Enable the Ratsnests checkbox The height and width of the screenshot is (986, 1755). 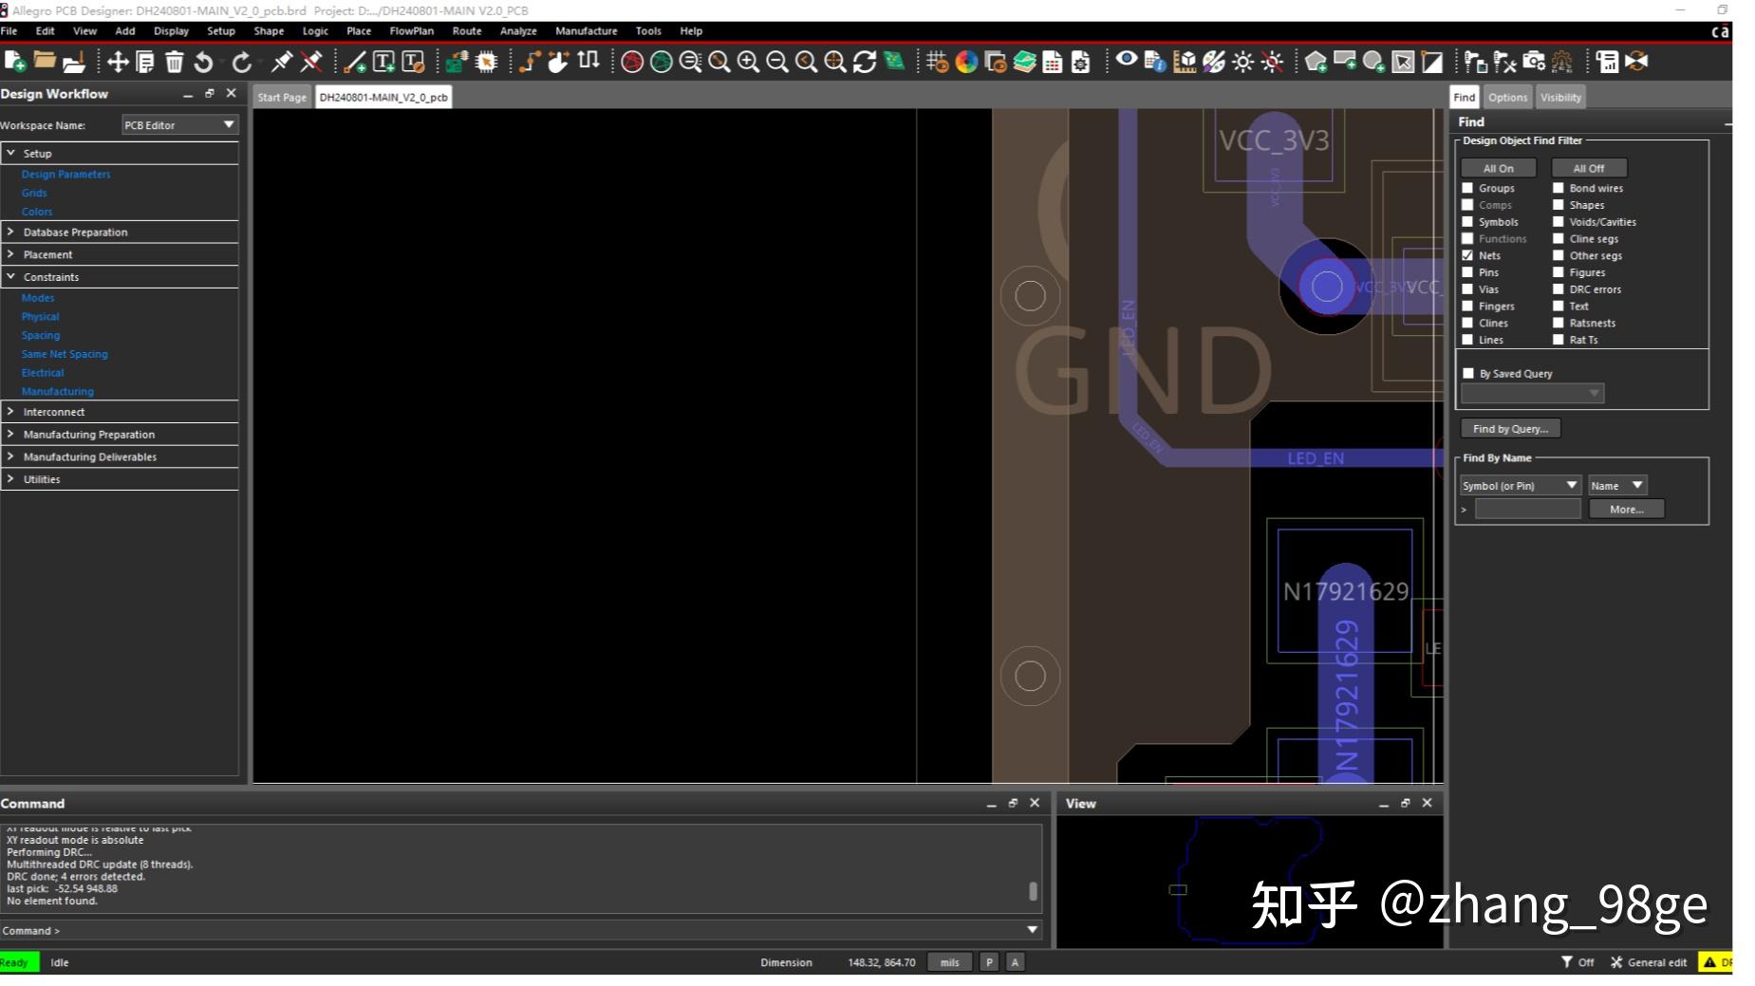(1558, 323)
